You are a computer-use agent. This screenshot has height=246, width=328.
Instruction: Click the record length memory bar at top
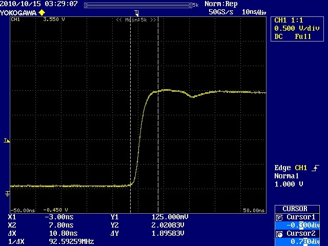click(137, 5)
